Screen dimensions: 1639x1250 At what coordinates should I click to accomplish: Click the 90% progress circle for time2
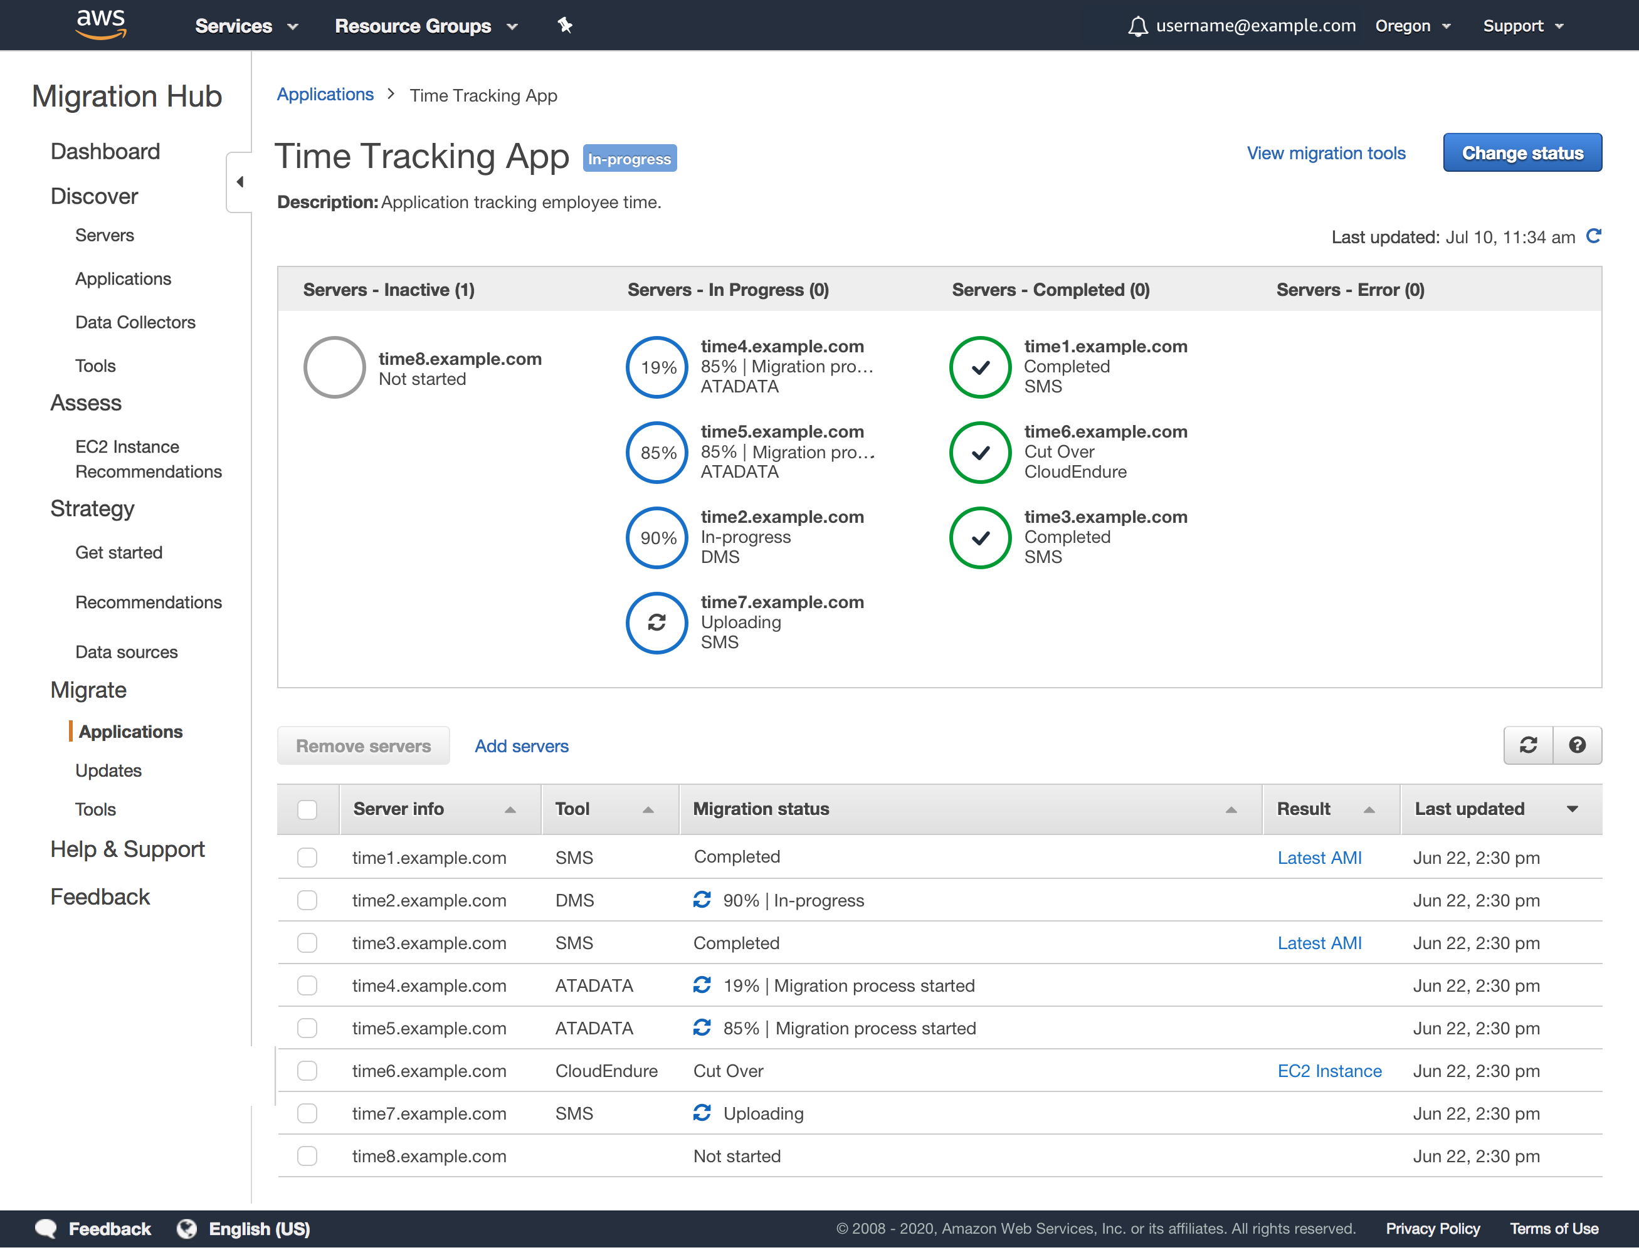pyautogui.click(x=657, y=538)
